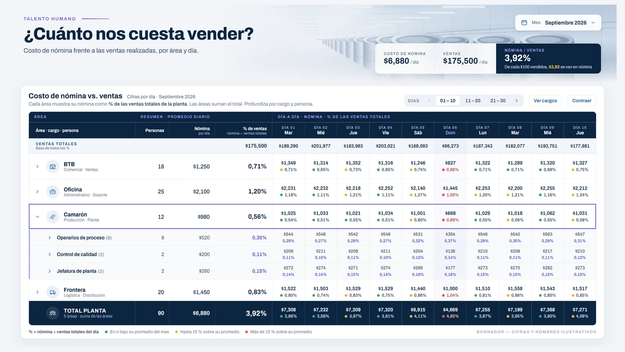Go to next days range arrow

(517, 101)
